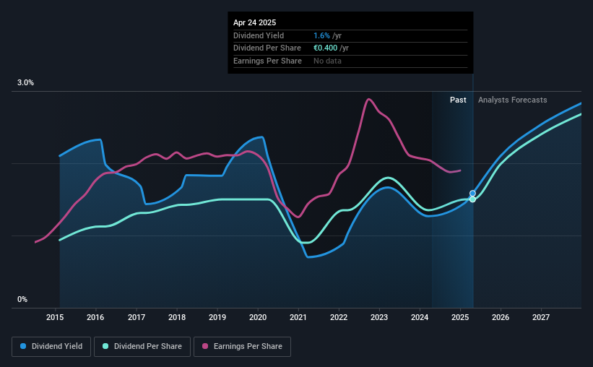
Task: Click the 2018 x-axis label
Action: [x=177, y=317]
